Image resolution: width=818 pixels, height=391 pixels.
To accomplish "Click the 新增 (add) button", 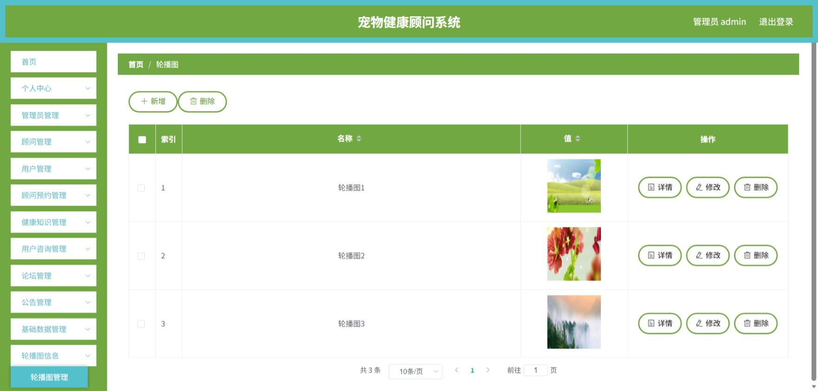I will pos(153,101).
